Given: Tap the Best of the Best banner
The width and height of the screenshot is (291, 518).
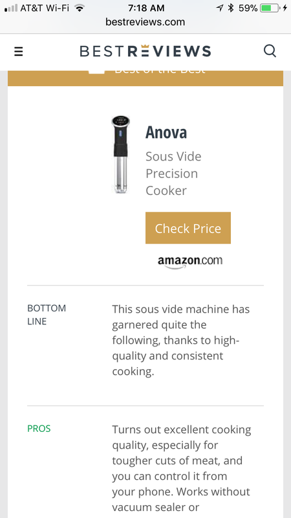Looking at the screenshot, I should [x=145, y=78].
